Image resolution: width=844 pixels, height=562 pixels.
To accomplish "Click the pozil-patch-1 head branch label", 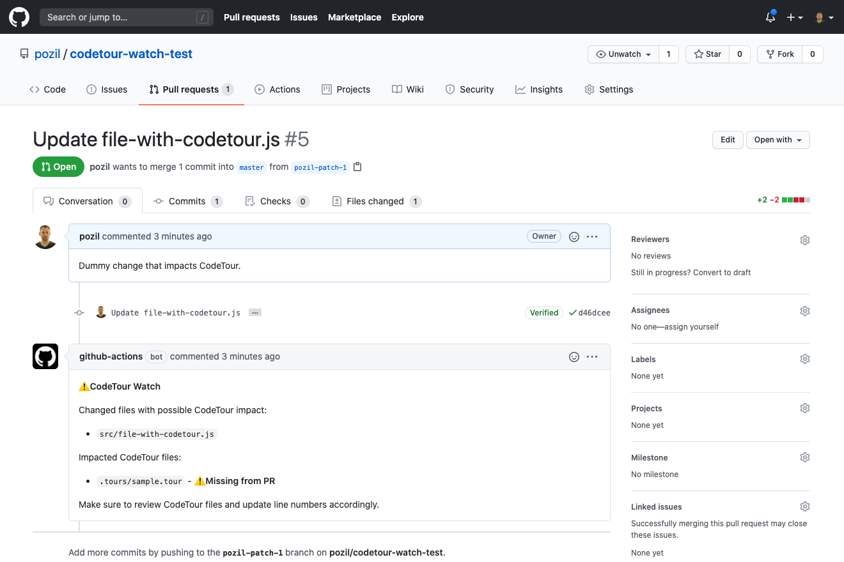I will 320,167.
